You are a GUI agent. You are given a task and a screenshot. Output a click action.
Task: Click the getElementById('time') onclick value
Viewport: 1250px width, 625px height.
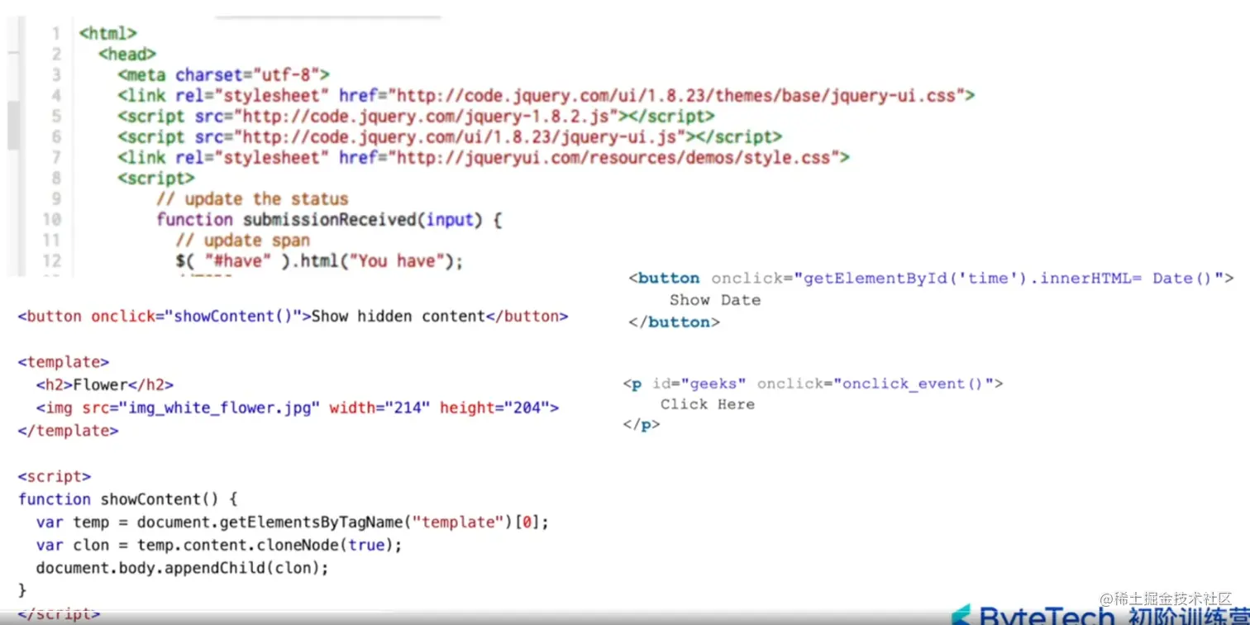click(x=1010, y=279)
